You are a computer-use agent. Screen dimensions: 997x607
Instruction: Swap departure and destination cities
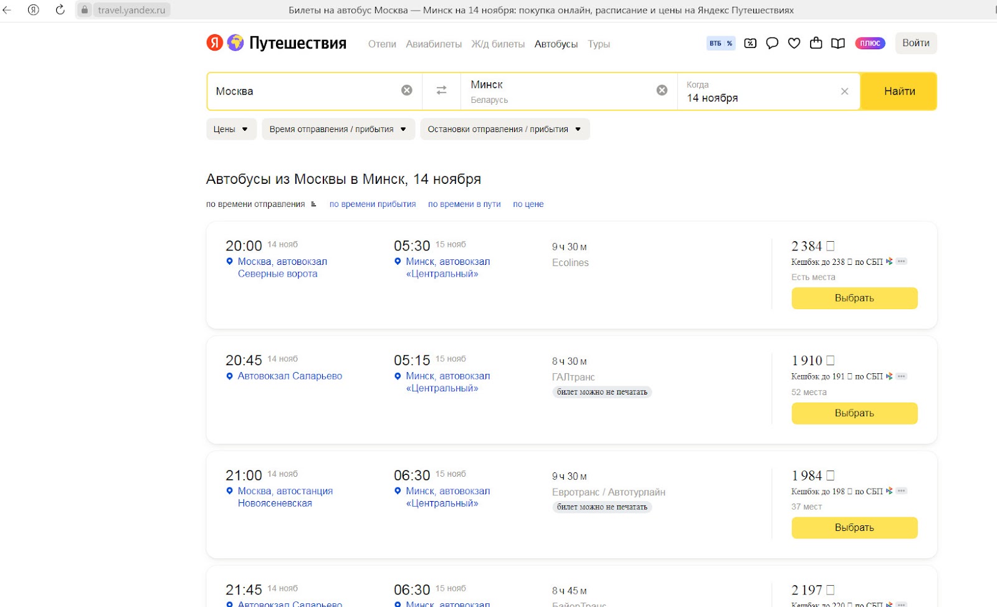[x=441, y=90]
